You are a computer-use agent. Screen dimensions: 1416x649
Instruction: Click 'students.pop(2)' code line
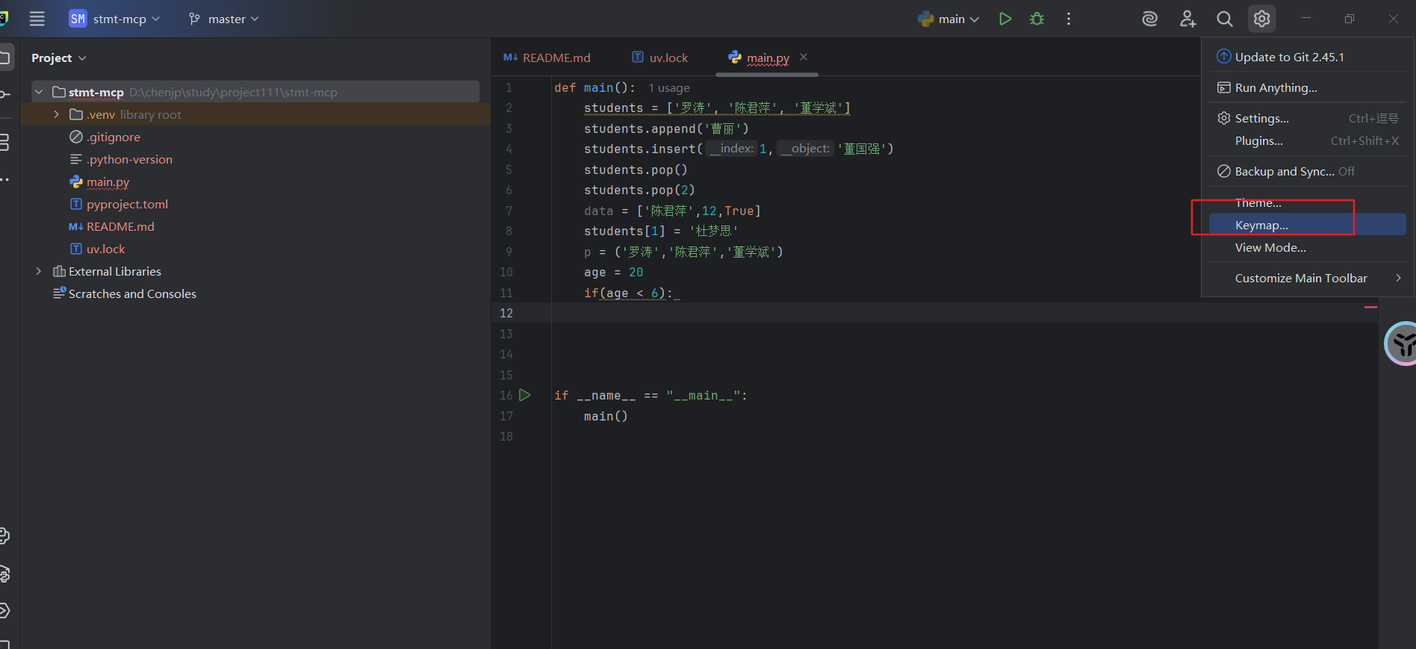(x=639, y=190)
